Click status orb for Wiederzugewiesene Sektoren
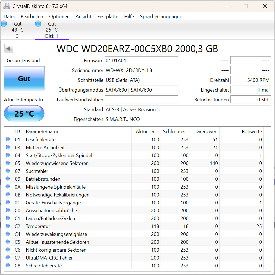 click(8, 163)
